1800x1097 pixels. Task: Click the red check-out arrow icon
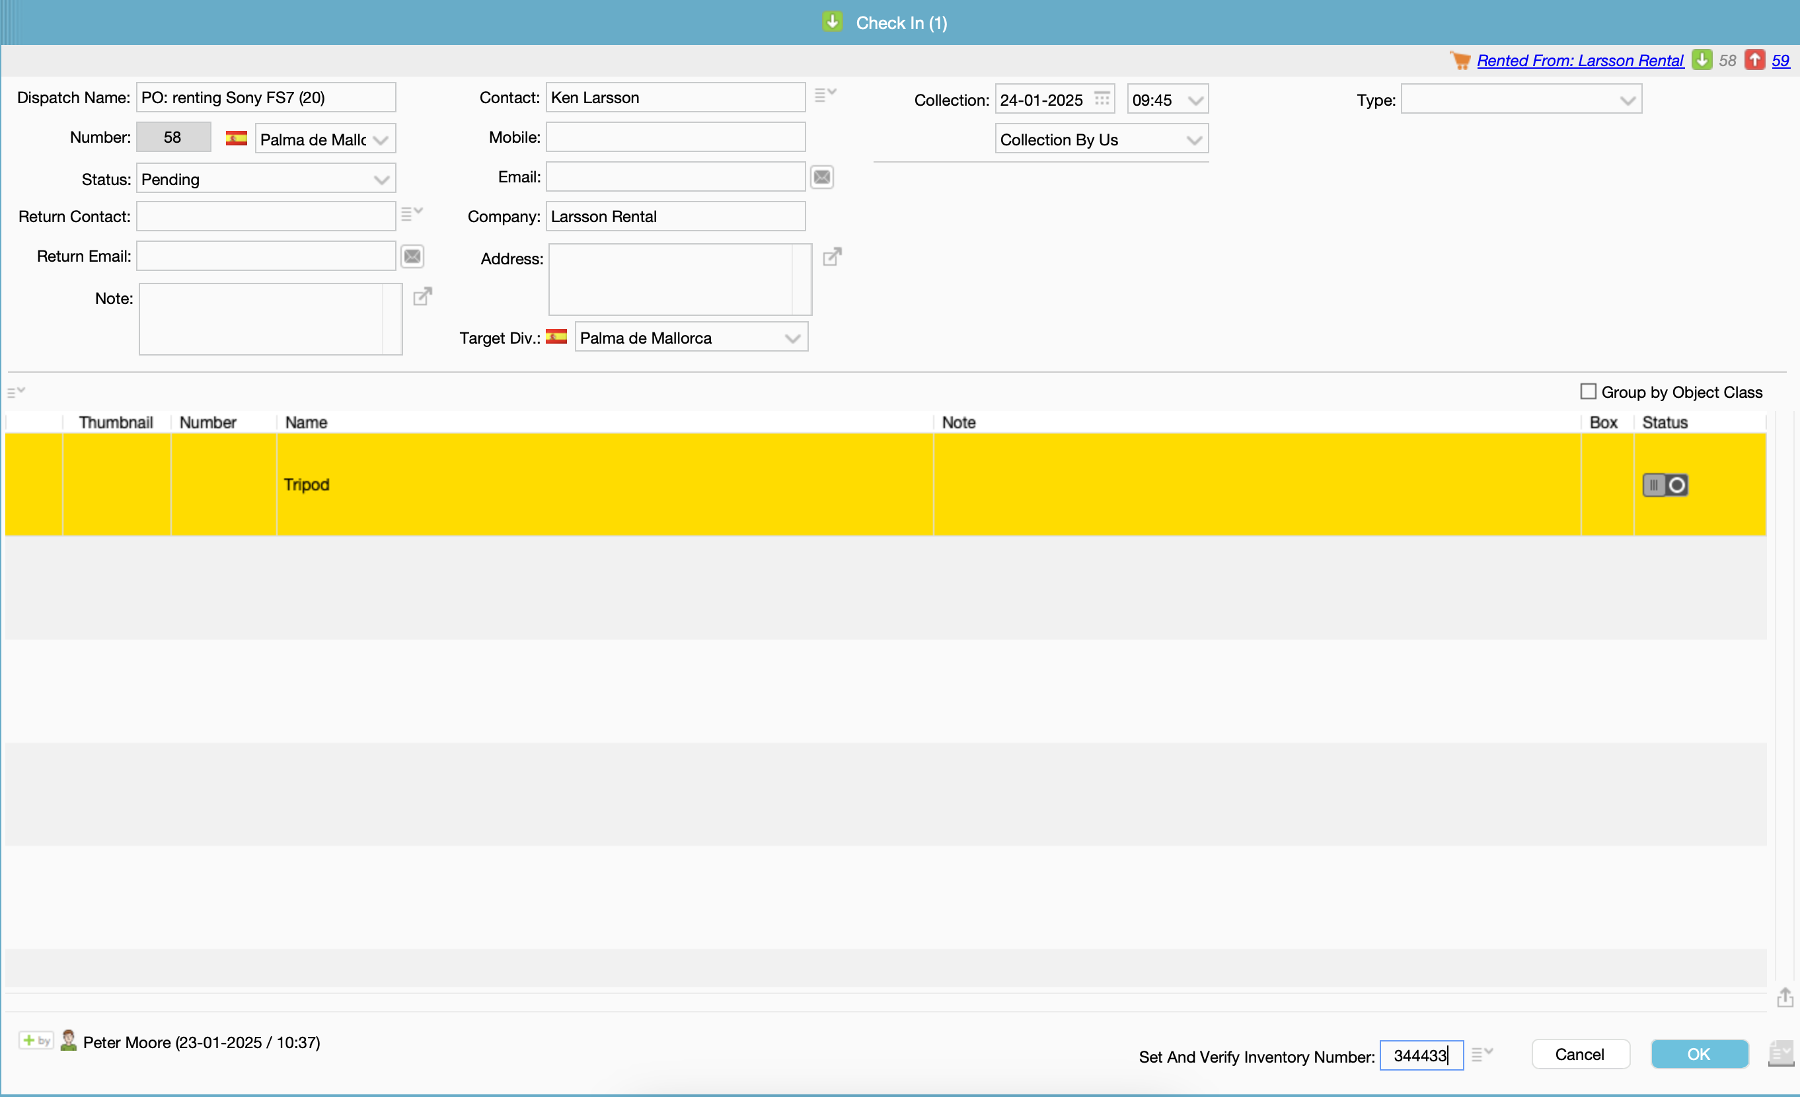[x=1754, y=60]
